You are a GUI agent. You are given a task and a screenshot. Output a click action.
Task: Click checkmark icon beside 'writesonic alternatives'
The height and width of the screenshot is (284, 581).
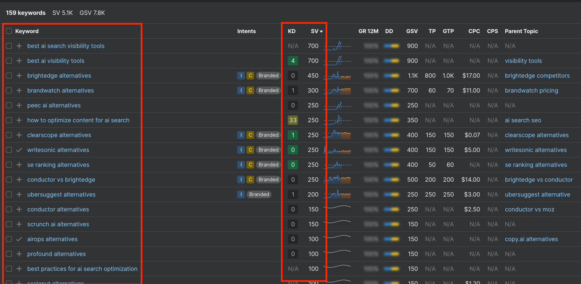[19, 150]
